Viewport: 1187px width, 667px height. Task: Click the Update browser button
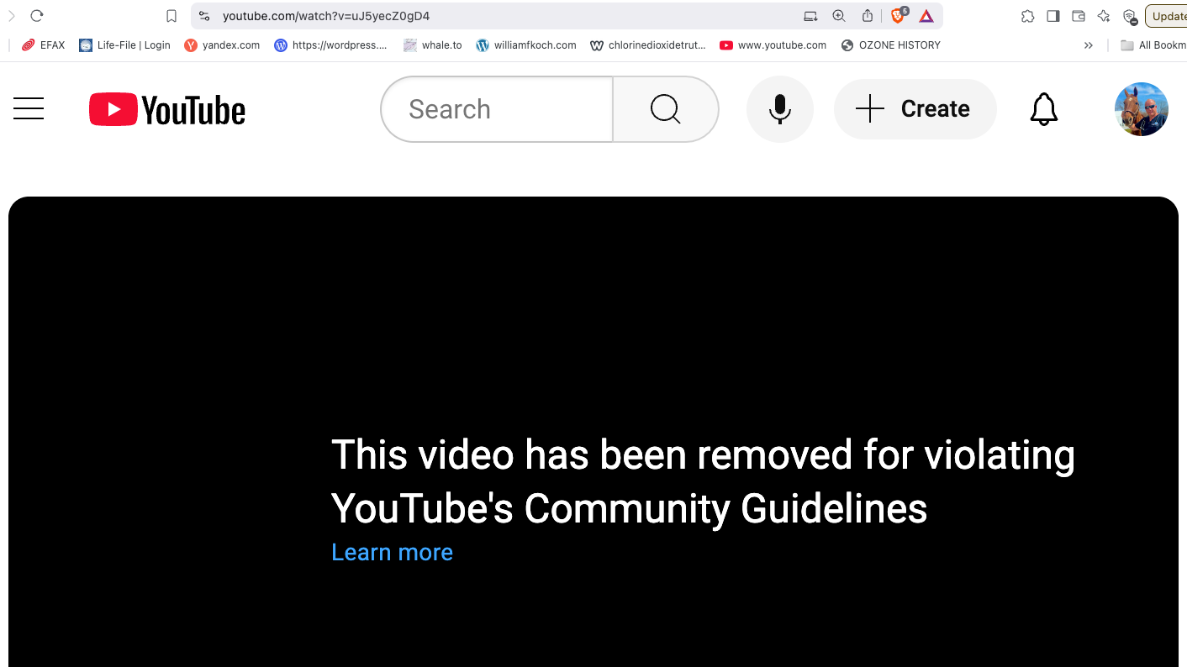(1167, 16)
